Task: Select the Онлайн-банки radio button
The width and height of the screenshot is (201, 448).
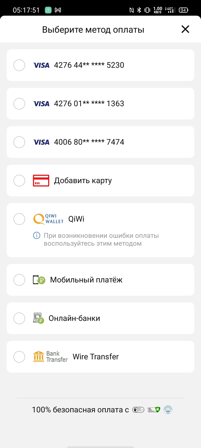Action: pyautogui.click(x=19, y=318)
